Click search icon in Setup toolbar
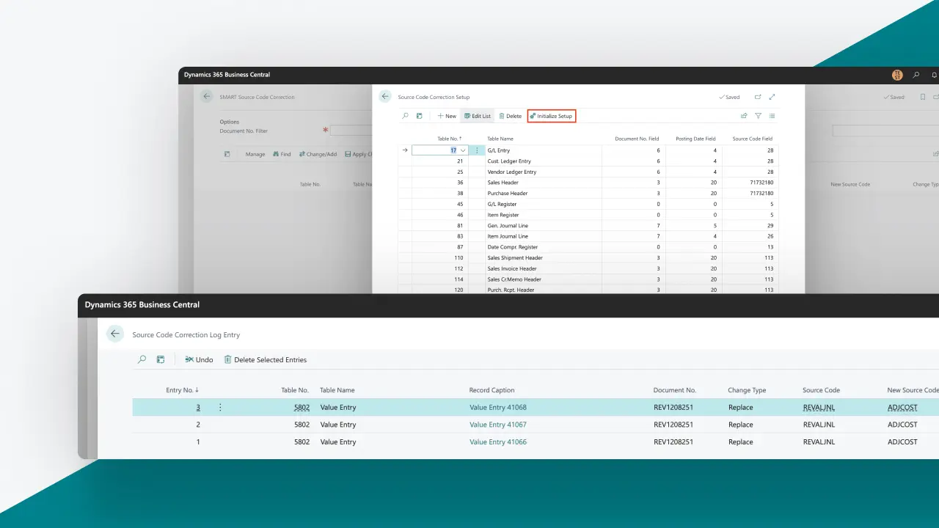Viewport: 939px width, 528px height. [405, 116]
